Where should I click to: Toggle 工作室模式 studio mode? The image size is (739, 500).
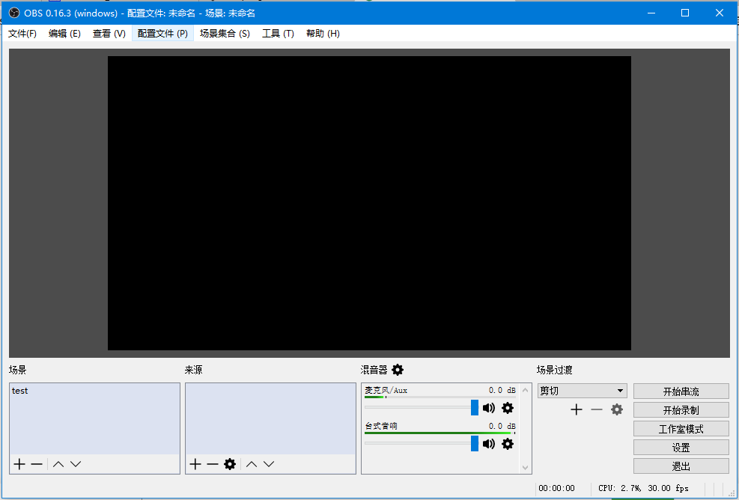(681, 429)
